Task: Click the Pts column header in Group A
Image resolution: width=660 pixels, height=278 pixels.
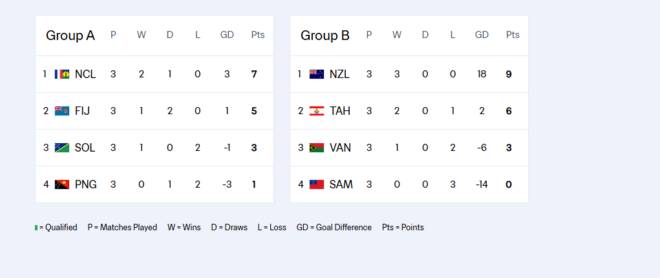Action: [x=258, y=35]
